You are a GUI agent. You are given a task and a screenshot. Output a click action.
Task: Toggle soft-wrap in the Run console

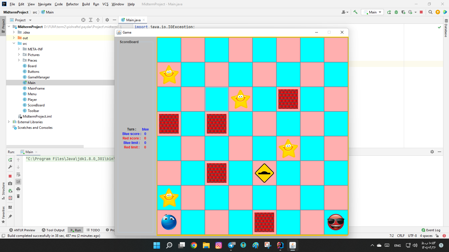(x=18, y=174)
